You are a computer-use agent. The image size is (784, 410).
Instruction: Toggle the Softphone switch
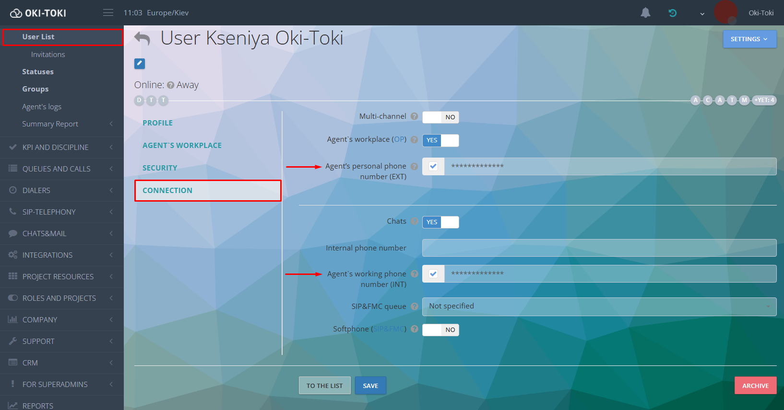(x=440, y=330)
